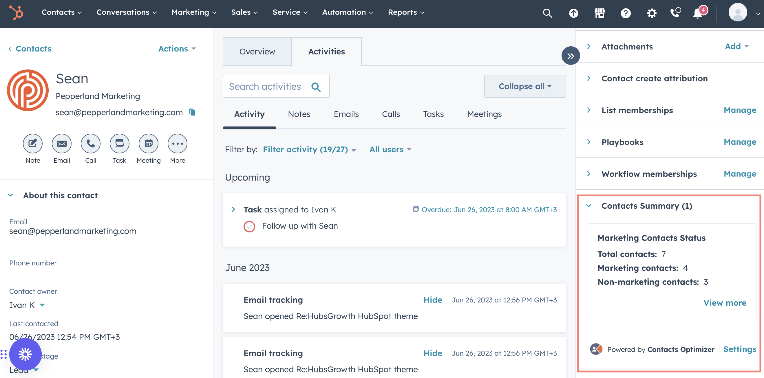764x378 pixels.
Task: Manage Playbooks
Action: pos(740,142)
